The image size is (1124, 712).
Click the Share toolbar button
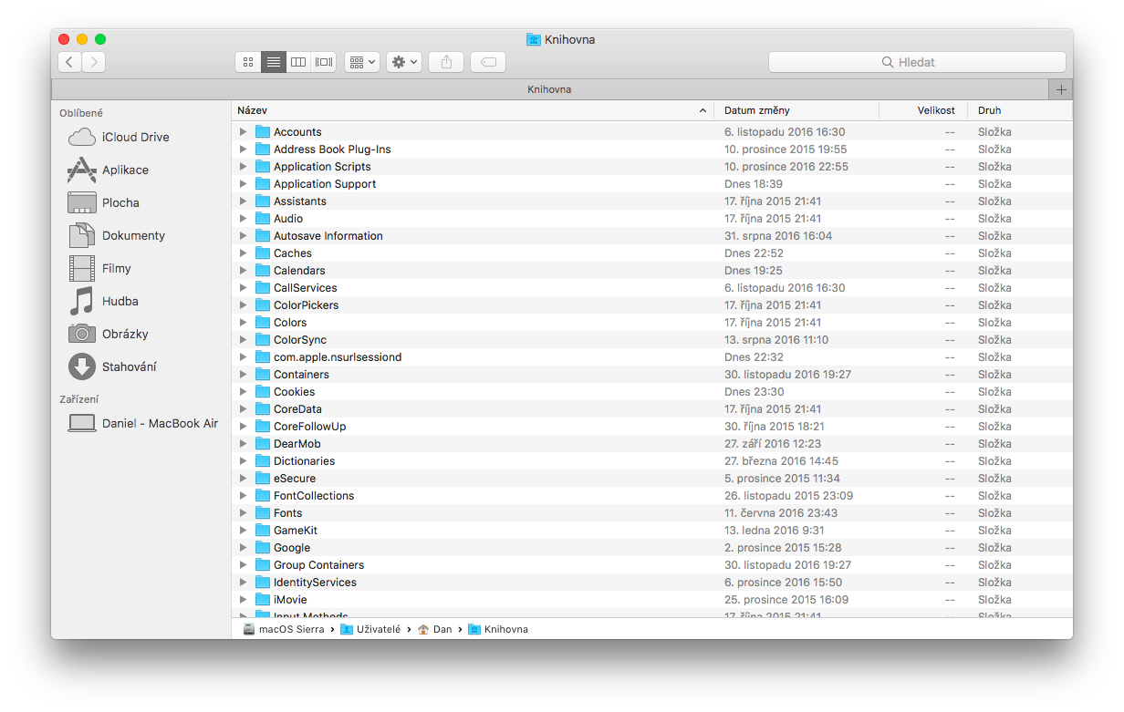click(x=446, y=62)
